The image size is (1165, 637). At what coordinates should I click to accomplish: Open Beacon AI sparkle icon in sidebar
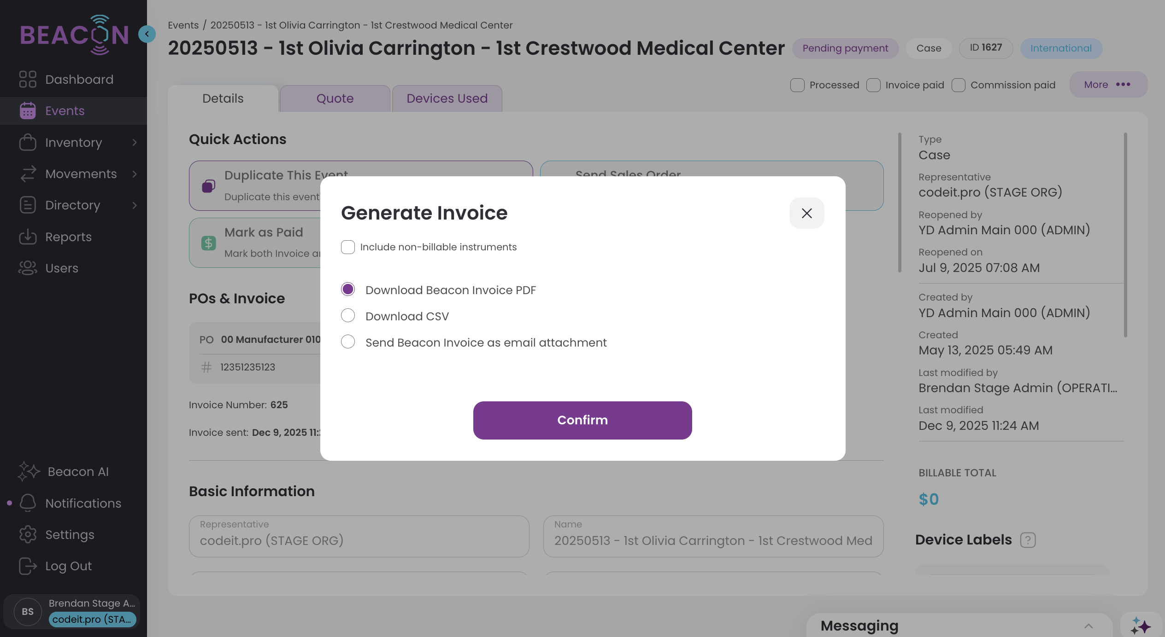[x=29, y=471]
